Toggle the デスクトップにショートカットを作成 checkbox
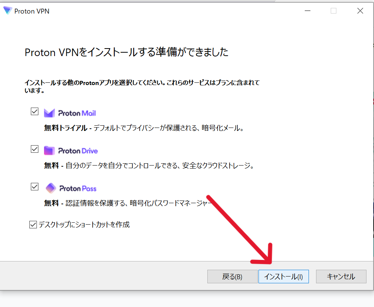 coord(33,225)
